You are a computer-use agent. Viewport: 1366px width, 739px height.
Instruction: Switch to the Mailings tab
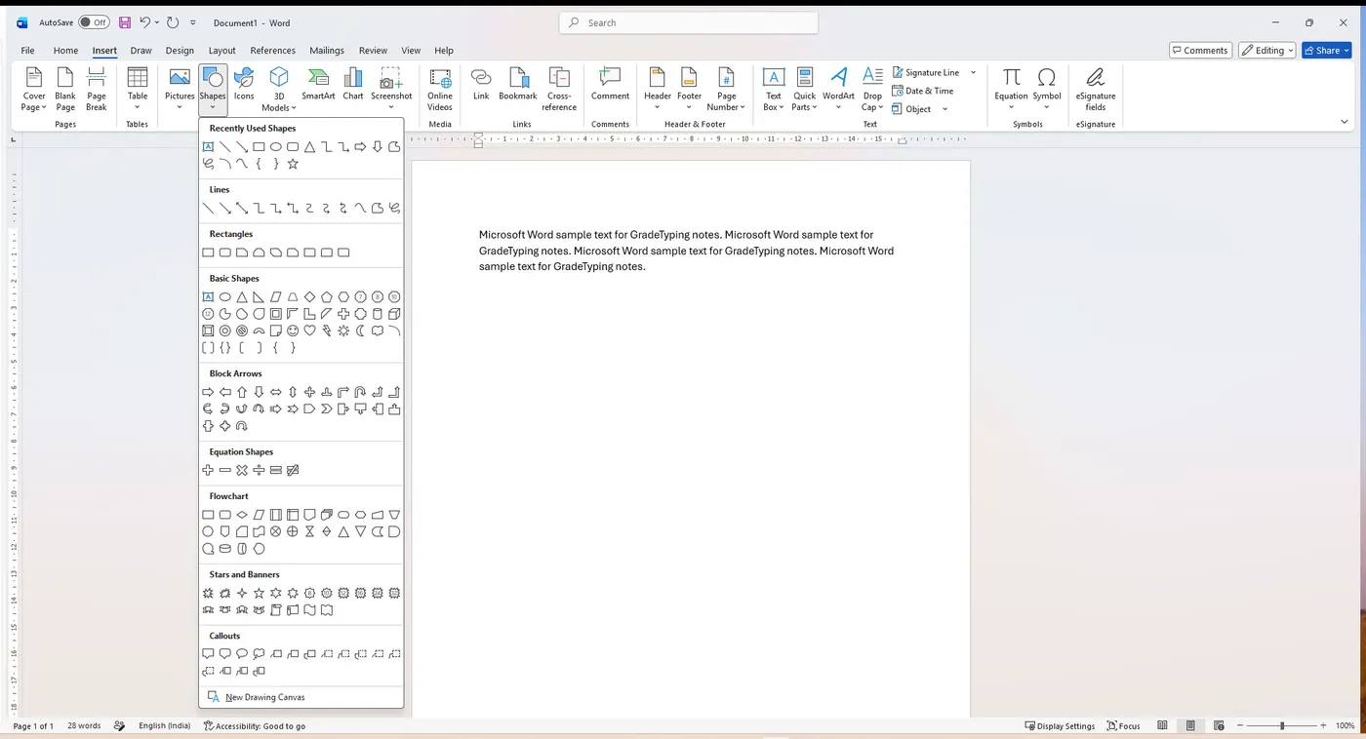point(327,51)
